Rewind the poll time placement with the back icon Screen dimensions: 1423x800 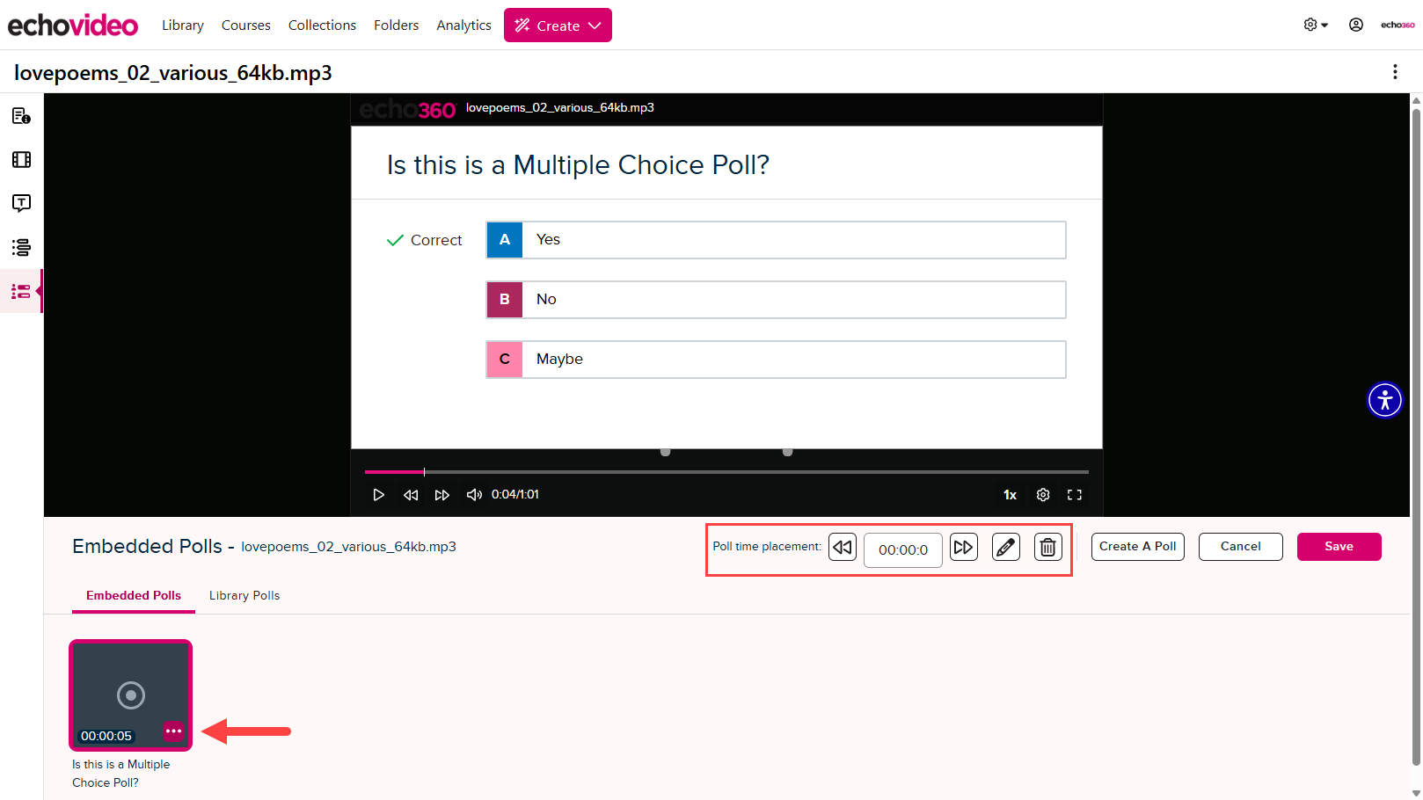point(842,547)
